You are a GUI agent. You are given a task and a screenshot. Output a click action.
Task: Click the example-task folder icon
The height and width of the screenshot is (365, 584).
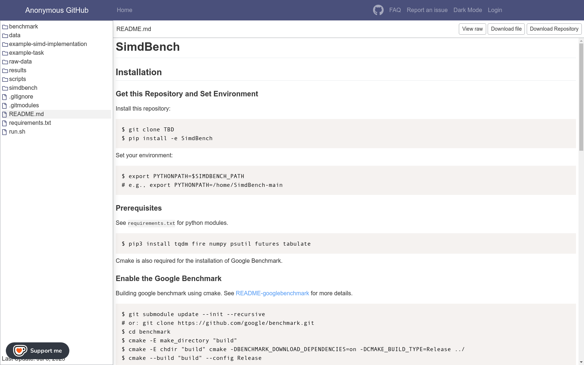point(5,53)
